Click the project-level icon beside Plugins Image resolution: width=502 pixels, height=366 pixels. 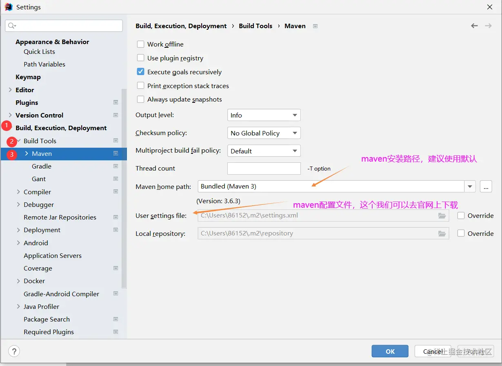pyautogui.click(x=116, y=102)
